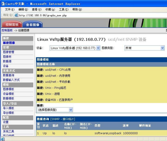Open the 工具(T) menu
The image size is (167, 141).
pyautogui.click(x=64, y=9)
